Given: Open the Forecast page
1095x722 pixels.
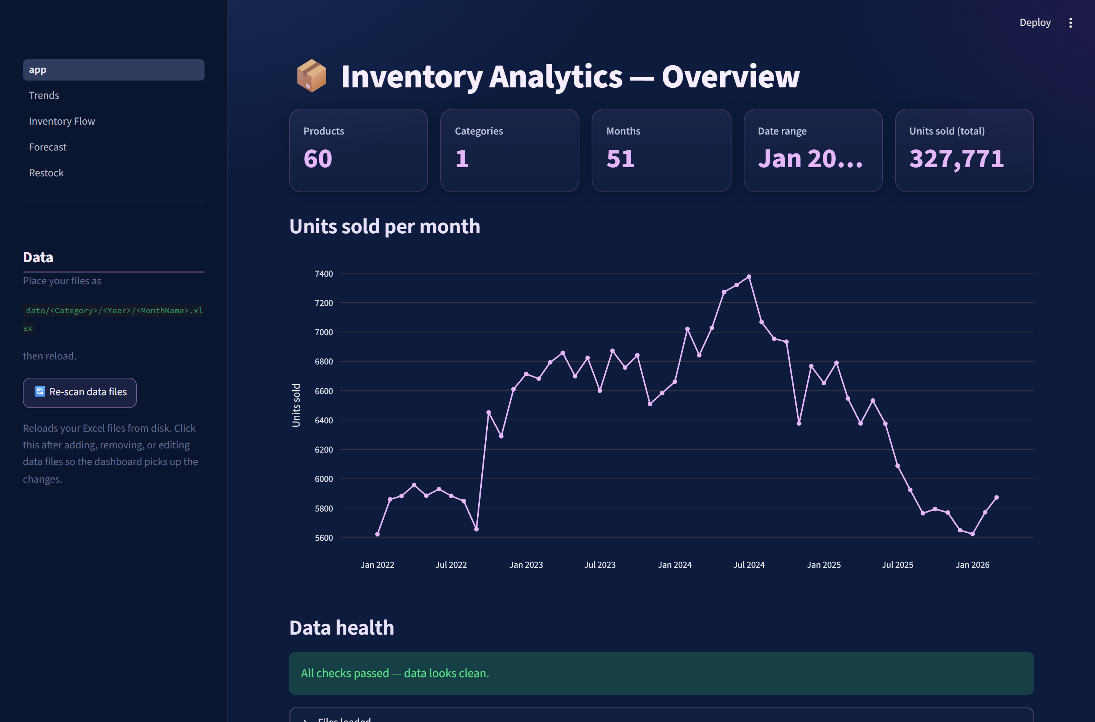Looking at the screenshot, I should coord(113,147).
